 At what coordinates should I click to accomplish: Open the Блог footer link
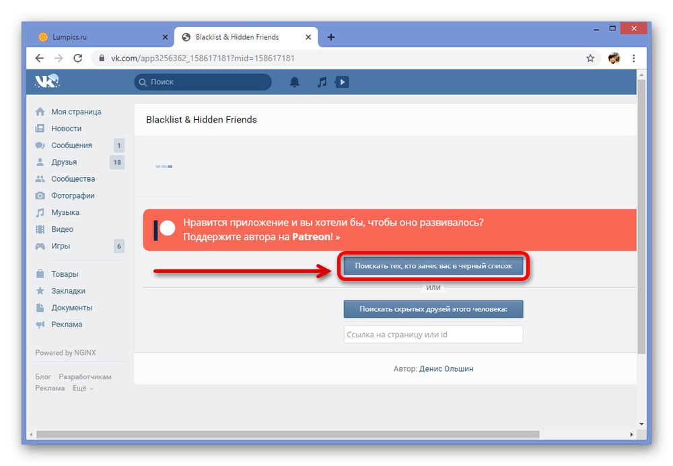click(x=43, y=376)
